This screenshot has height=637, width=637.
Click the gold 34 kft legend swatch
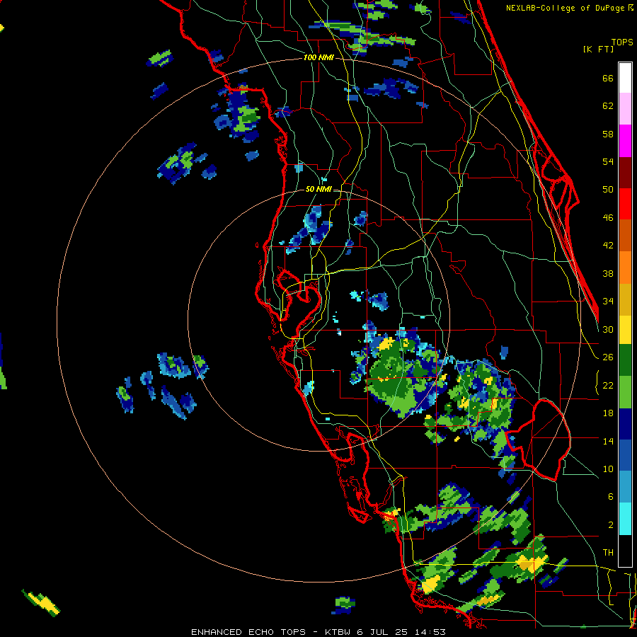click(x=625, y=299)
